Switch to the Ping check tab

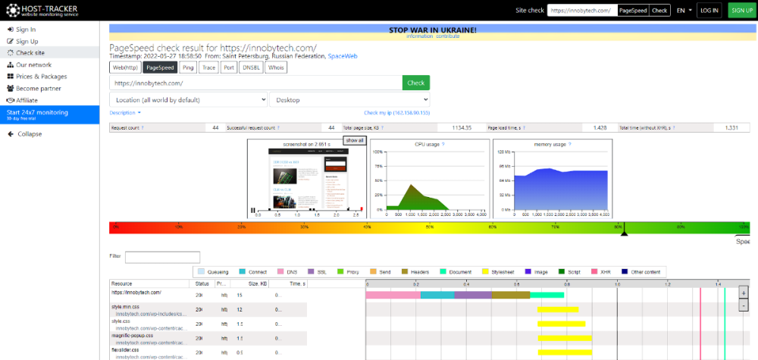click(x=188, y=67)
